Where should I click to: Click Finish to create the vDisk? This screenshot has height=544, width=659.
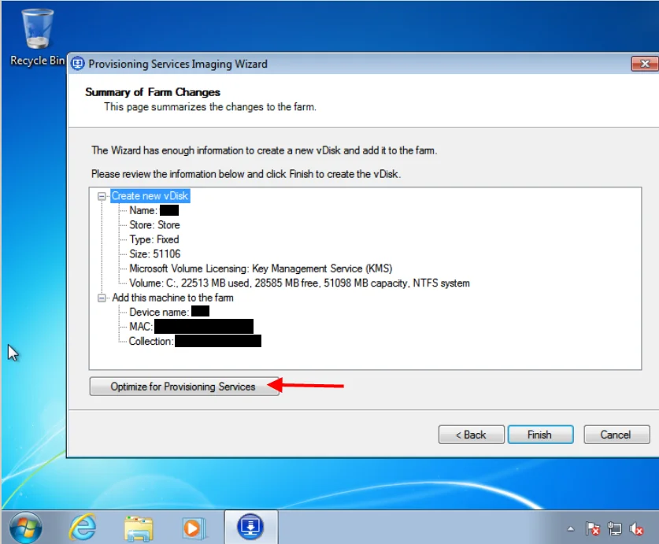(540, 435)
